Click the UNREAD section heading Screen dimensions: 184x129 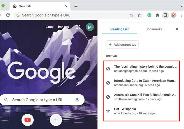pyautogui.click(x=111, y=56)
